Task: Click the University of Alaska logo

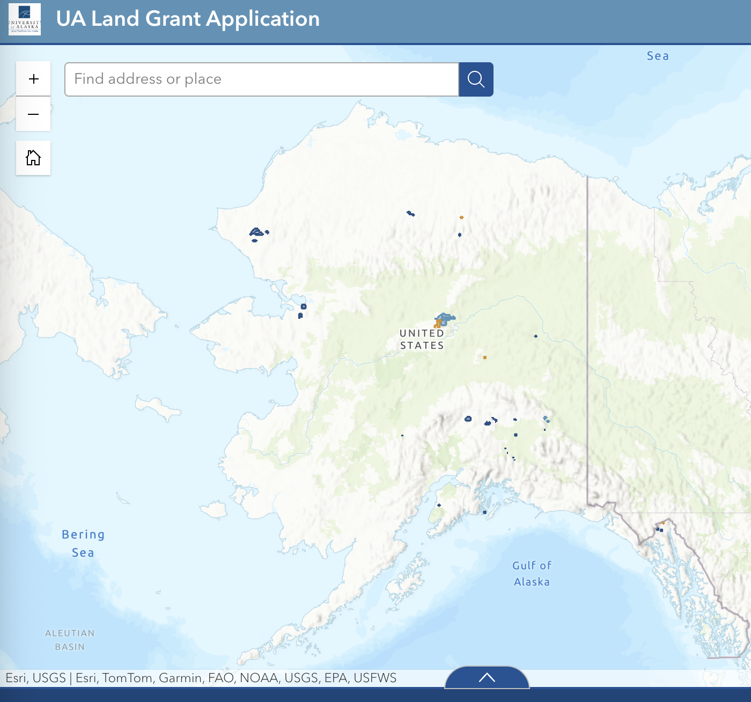Action: (24, 19)
